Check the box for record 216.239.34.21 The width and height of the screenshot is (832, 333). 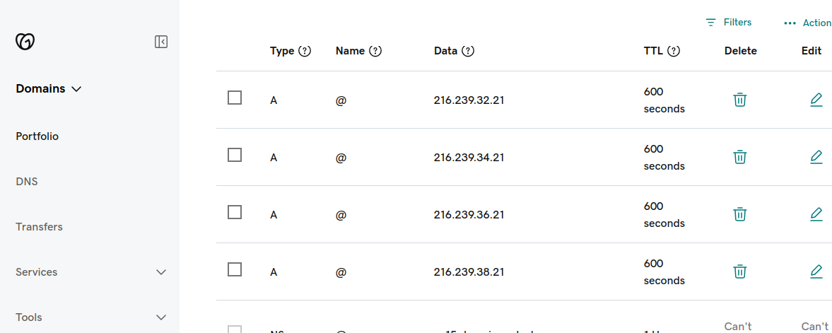click(x=235, y=155)
